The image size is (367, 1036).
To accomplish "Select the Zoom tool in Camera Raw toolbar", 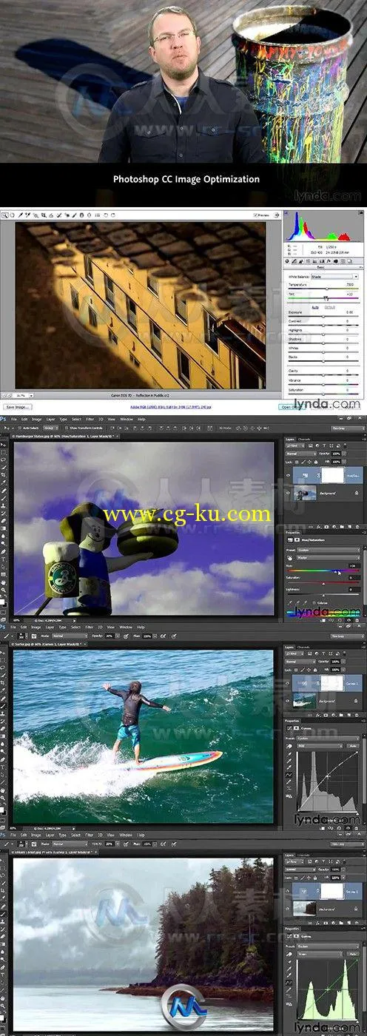I will point(4,215).
